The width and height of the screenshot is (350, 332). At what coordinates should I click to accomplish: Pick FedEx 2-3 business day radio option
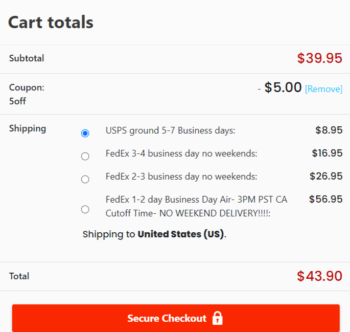click(85, 179)
